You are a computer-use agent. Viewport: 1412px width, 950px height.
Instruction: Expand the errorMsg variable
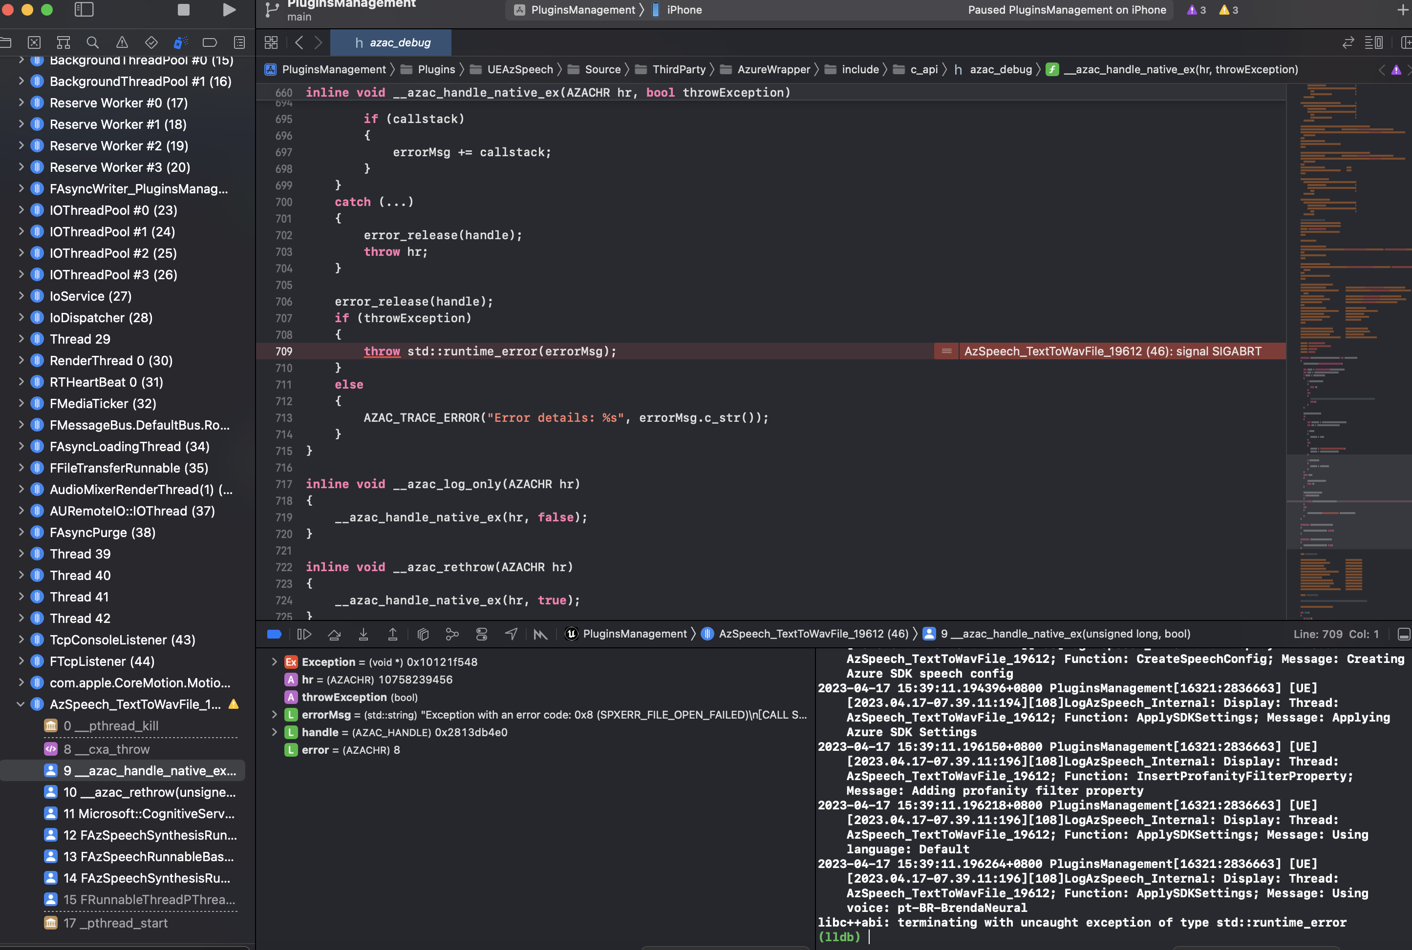tap(274, 715)
